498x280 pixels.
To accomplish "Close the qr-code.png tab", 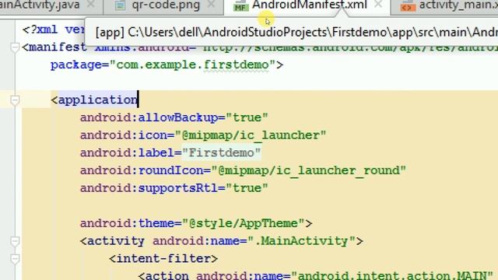I will [211, 5].
